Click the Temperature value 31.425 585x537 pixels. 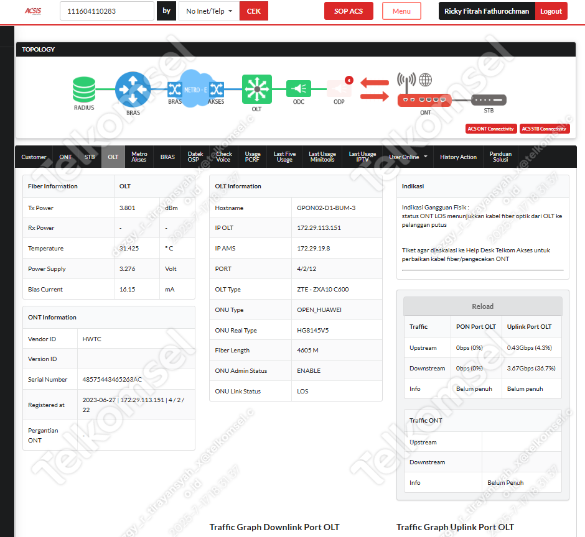coord(129,248)
